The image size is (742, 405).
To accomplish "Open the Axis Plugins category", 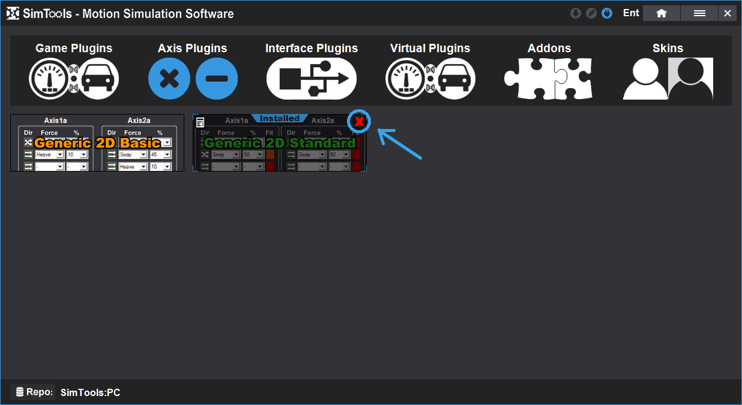I will [193, 71].
